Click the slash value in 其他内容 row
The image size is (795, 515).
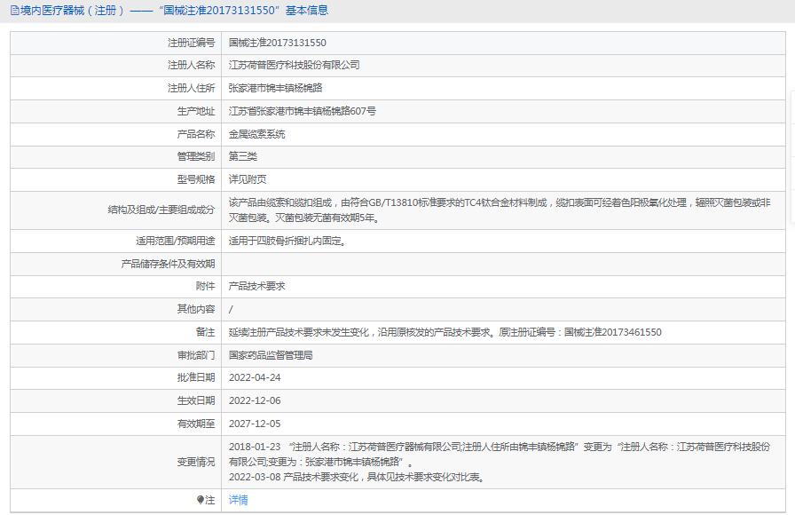(x=231, y=309)
